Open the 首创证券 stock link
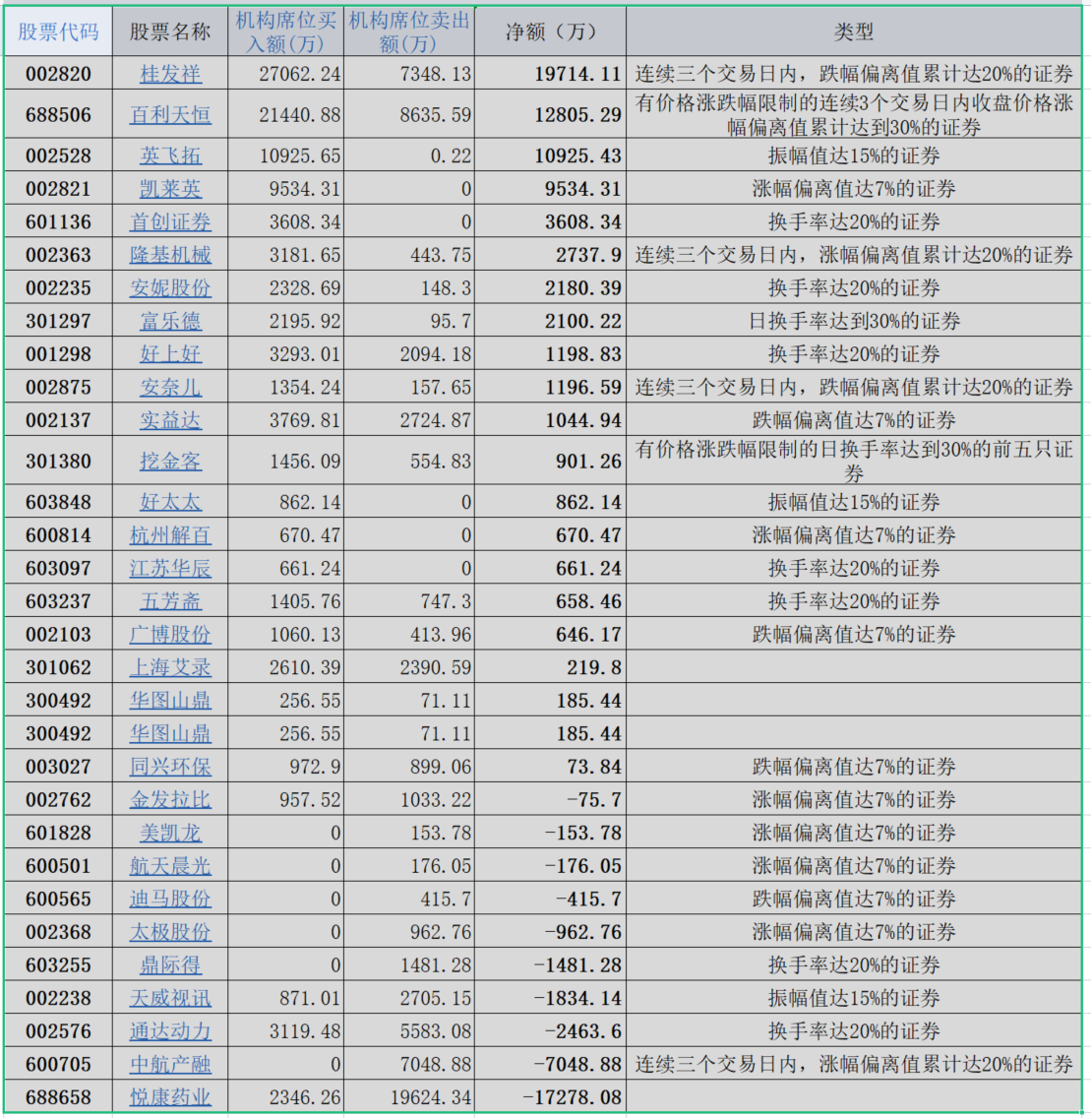 170,221
